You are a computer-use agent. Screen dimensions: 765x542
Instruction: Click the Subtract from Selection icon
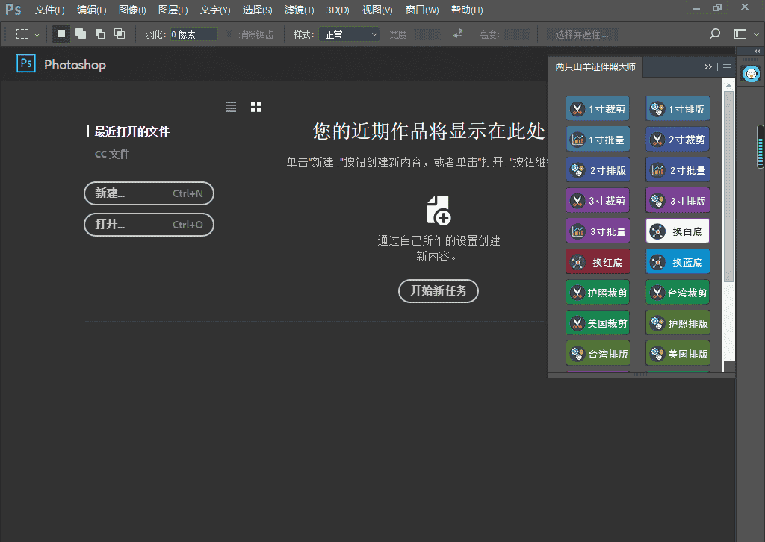coord(100,34)
